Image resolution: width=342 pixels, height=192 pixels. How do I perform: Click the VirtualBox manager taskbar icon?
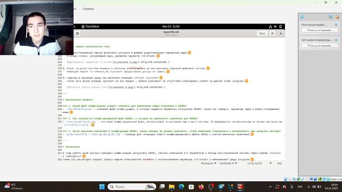coord(230,187)
